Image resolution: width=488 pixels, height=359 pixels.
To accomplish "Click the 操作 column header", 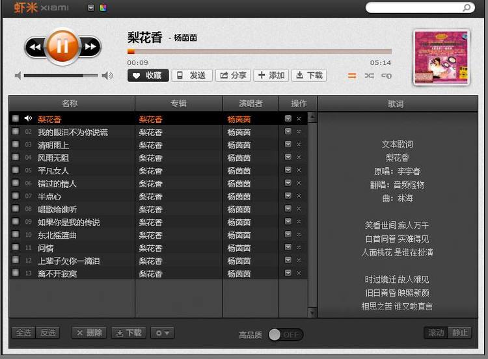I will pos(298,103).
